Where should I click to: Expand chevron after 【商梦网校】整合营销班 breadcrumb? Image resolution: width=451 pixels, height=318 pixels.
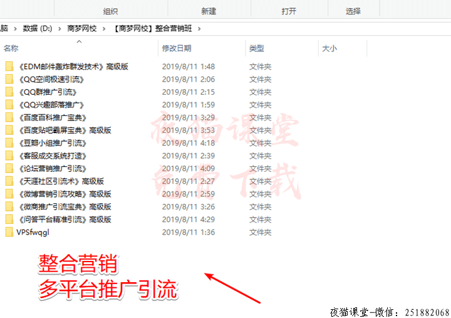click(x=199, y=28)
